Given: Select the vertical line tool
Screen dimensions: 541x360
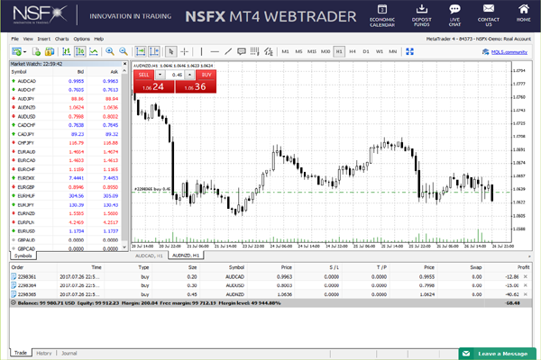Looking at the screenshot, I should pyautogui.click(x=201, y=51).
